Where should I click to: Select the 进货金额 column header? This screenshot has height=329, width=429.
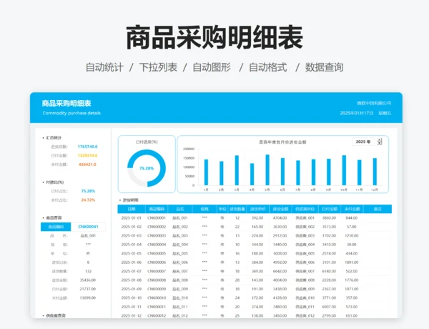[x=280, y=209]
